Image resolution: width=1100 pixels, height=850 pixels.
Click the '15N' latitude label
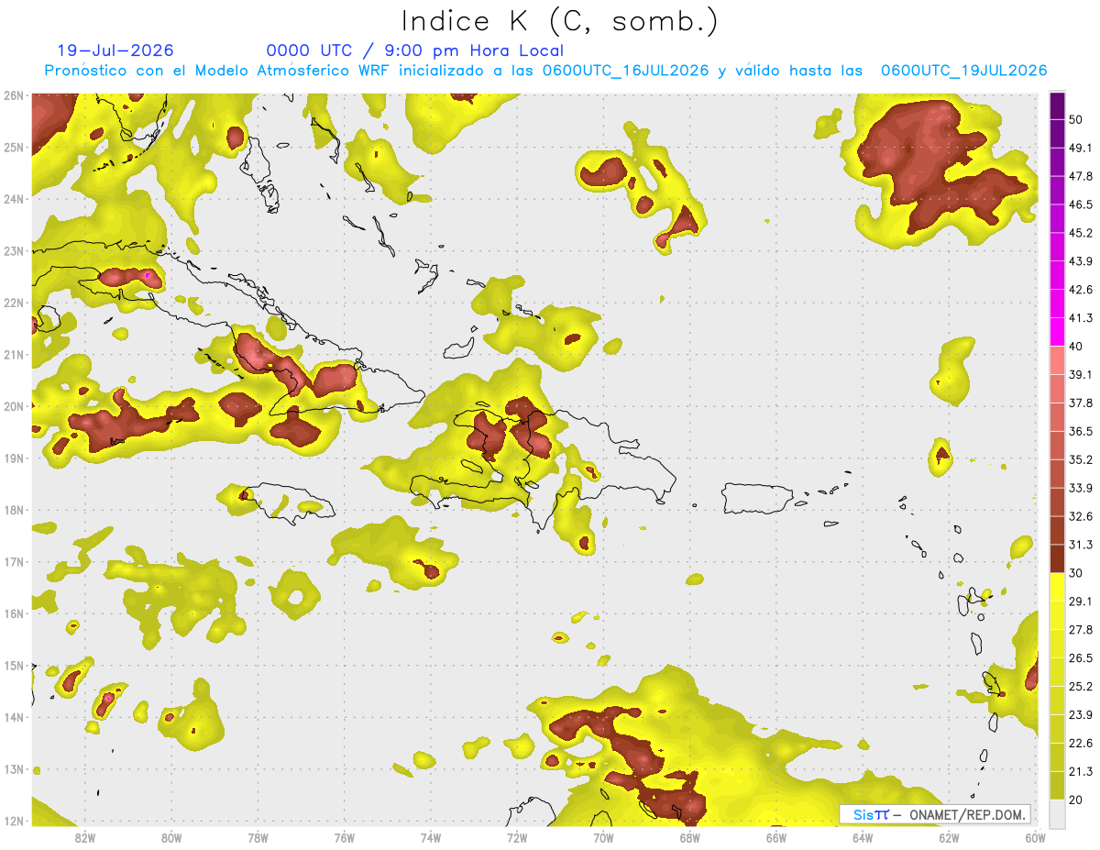(13, 666)
